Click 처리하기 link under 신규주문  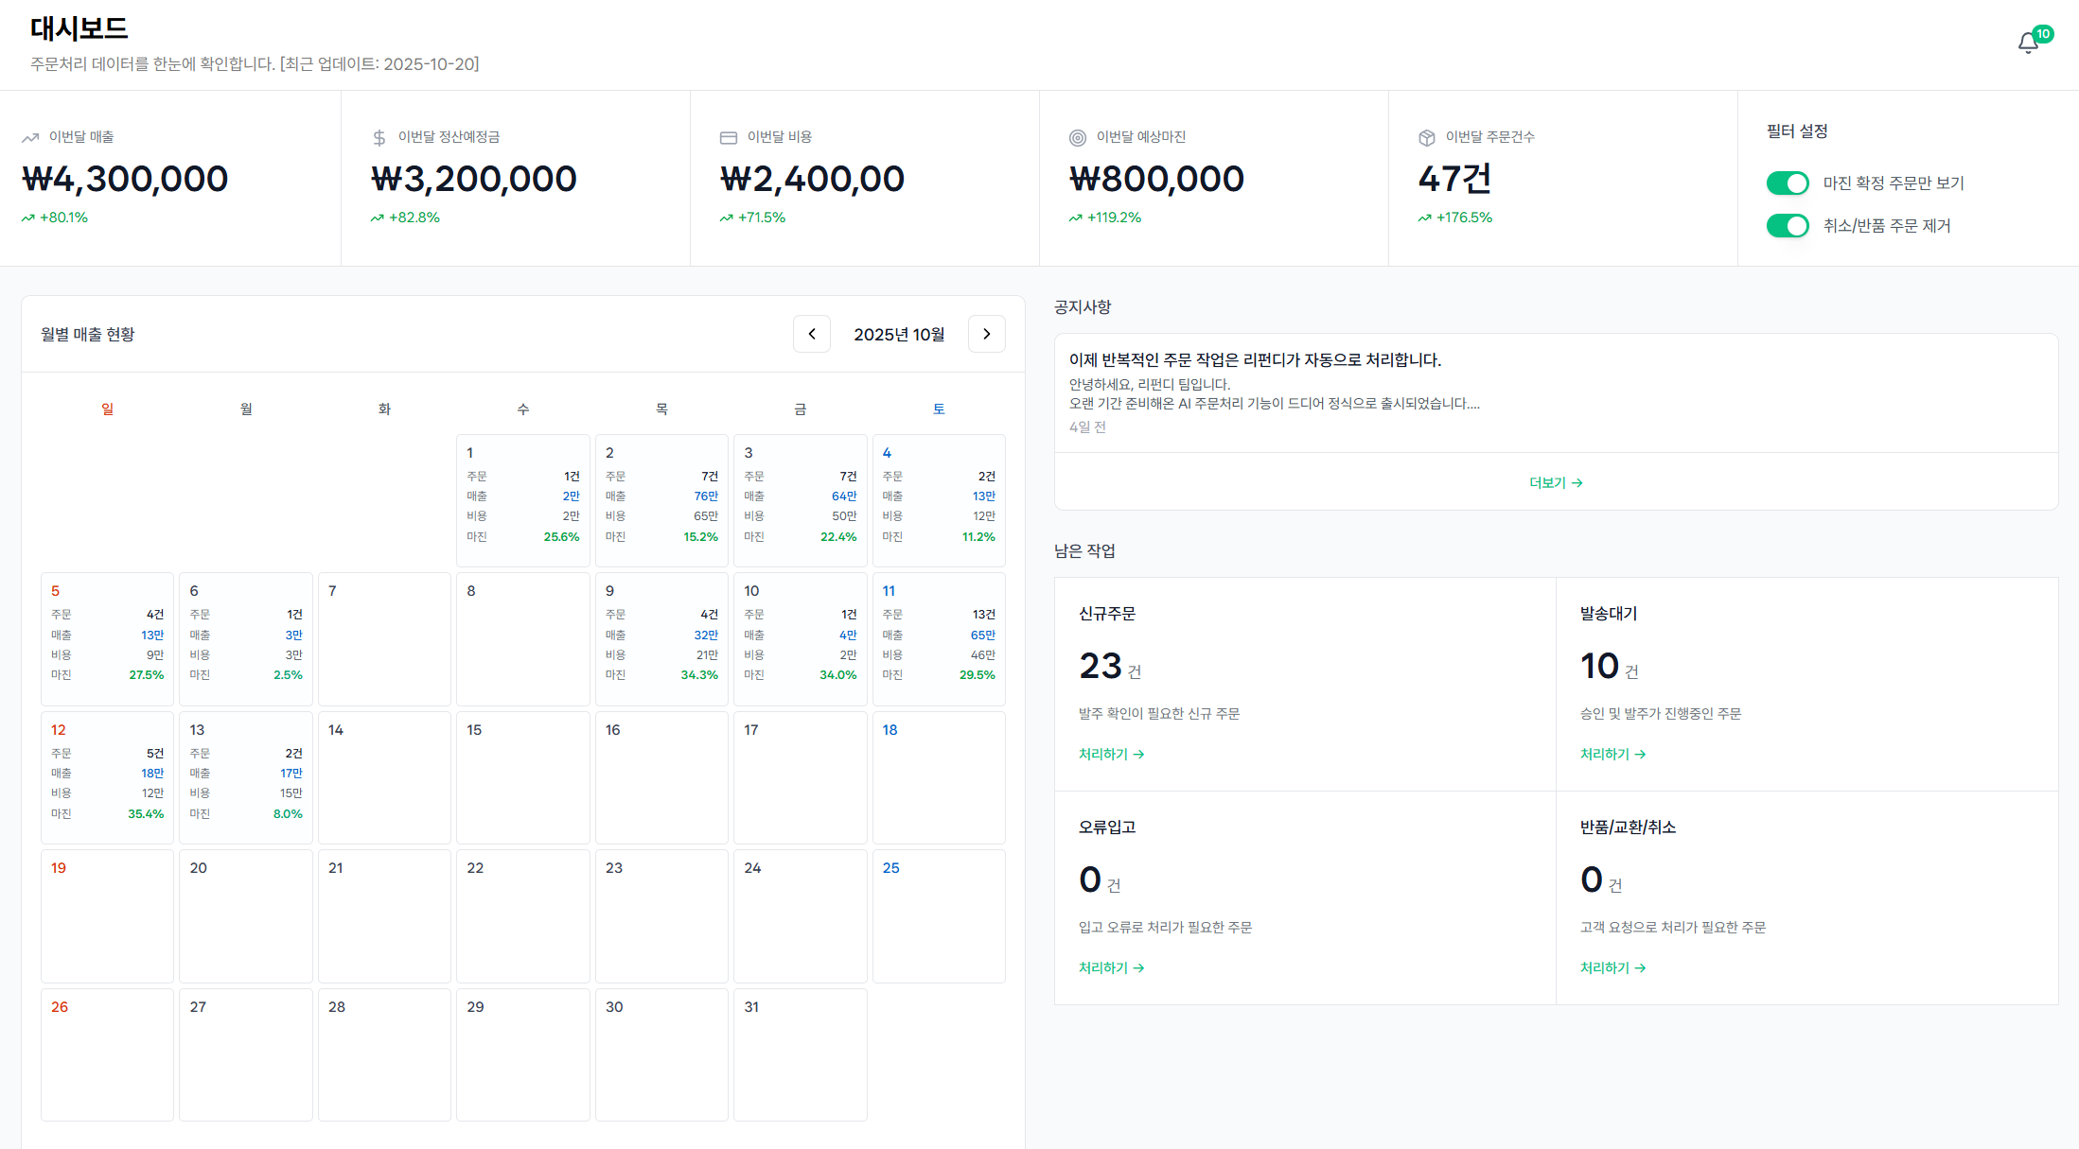1111,754
